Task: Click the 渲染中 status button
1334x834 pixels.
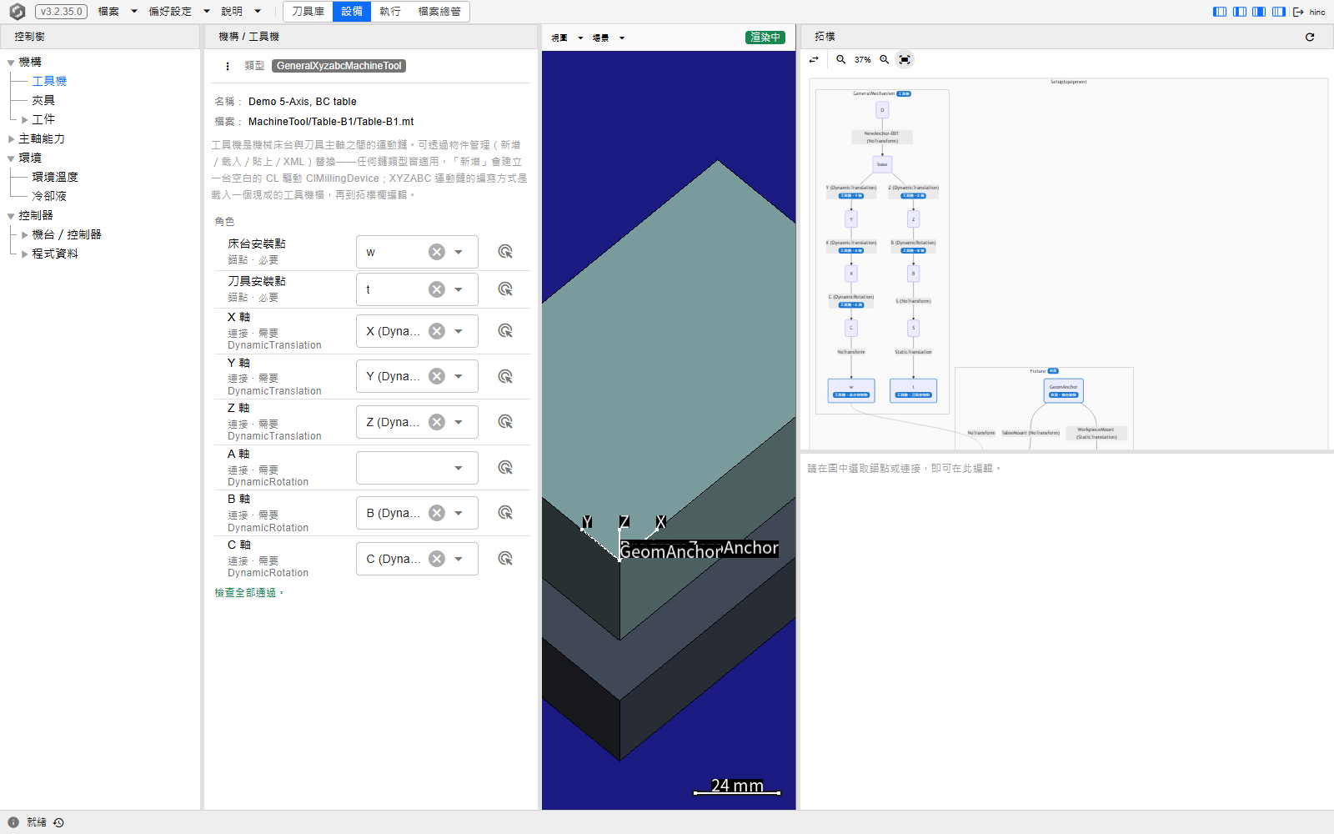Action: click(x=765, y=38)
